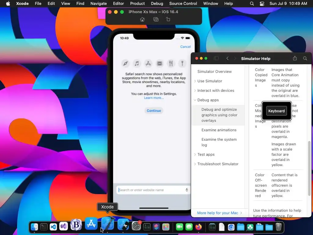The height and width of the screenshot is (235, 313).
Task: Open Terminal from the Dock
Action: click(44, 227)
